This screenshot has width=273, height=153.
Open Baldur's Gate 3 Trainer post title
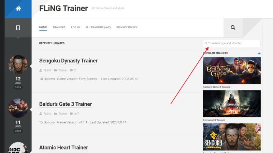click(x=66, y=104)
